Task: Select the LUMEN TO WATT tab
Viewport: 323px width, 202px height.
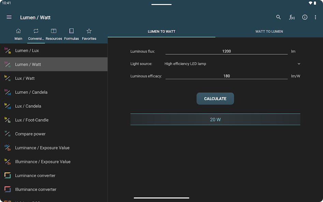Action: (162, 31)
